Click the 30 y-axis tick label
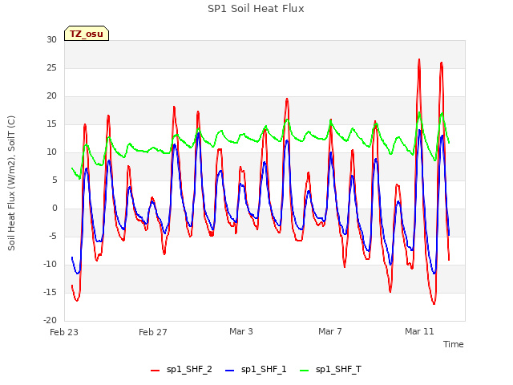The width and height of the screenshot is (513, 385). (51, 39)
